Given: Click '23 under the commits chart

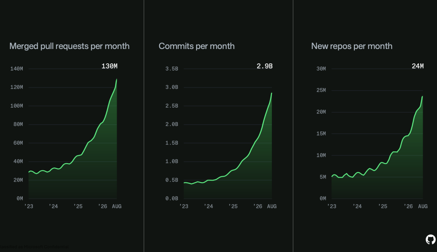Looking at the screenshot, I should point(184,206).
